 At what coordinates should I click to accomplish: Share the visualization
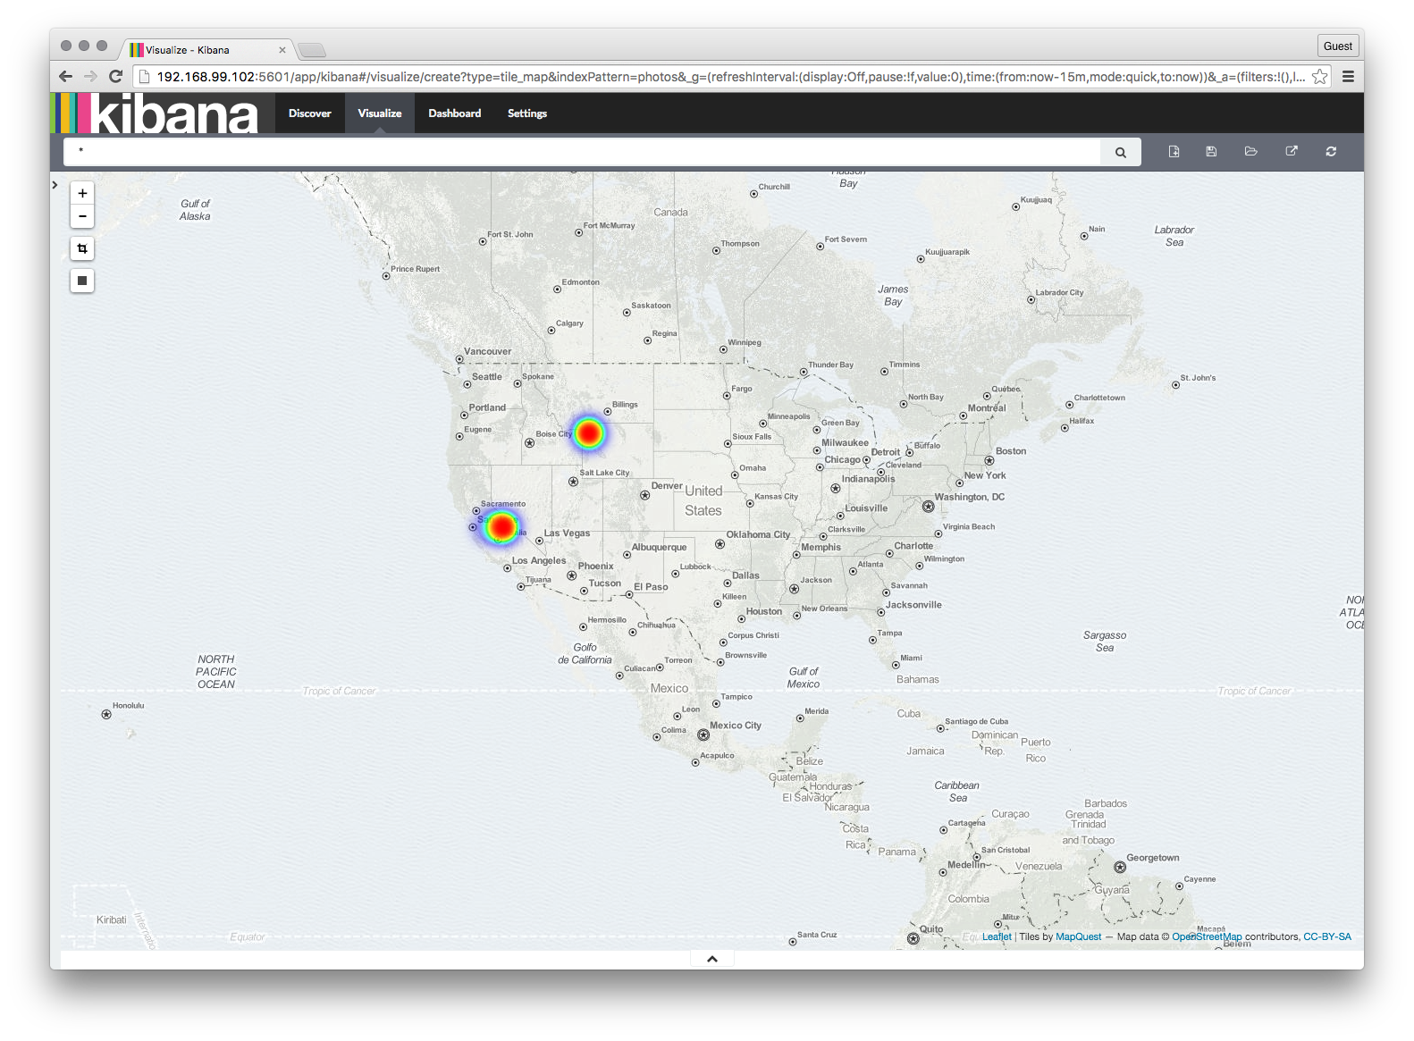tap(1292, 152)
